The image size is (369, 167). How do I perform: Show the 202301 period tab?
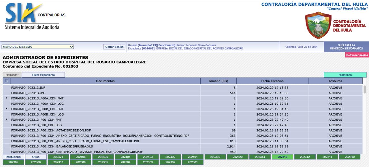tap(193, 162)
